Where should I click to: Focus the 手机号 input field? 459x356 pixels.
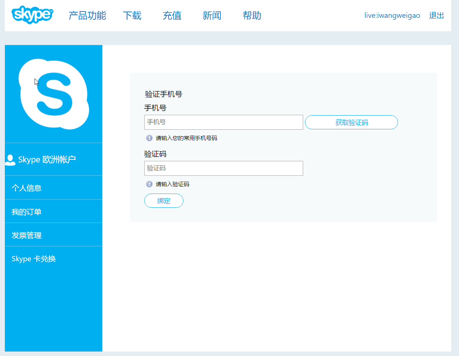point(224,122)
